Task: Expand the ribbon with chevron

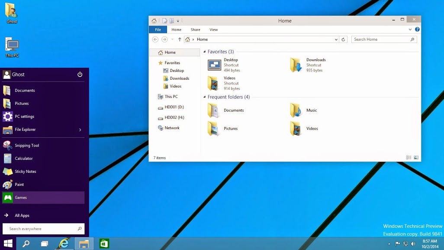Action: 410,29
